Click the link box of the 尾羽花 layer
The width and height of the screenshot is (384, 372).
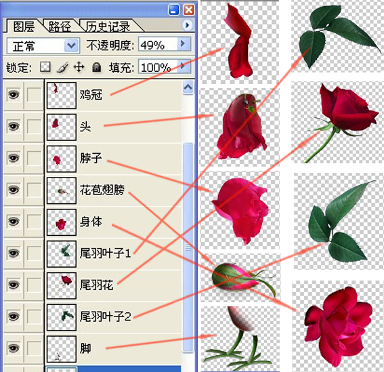tap(34, 285)
